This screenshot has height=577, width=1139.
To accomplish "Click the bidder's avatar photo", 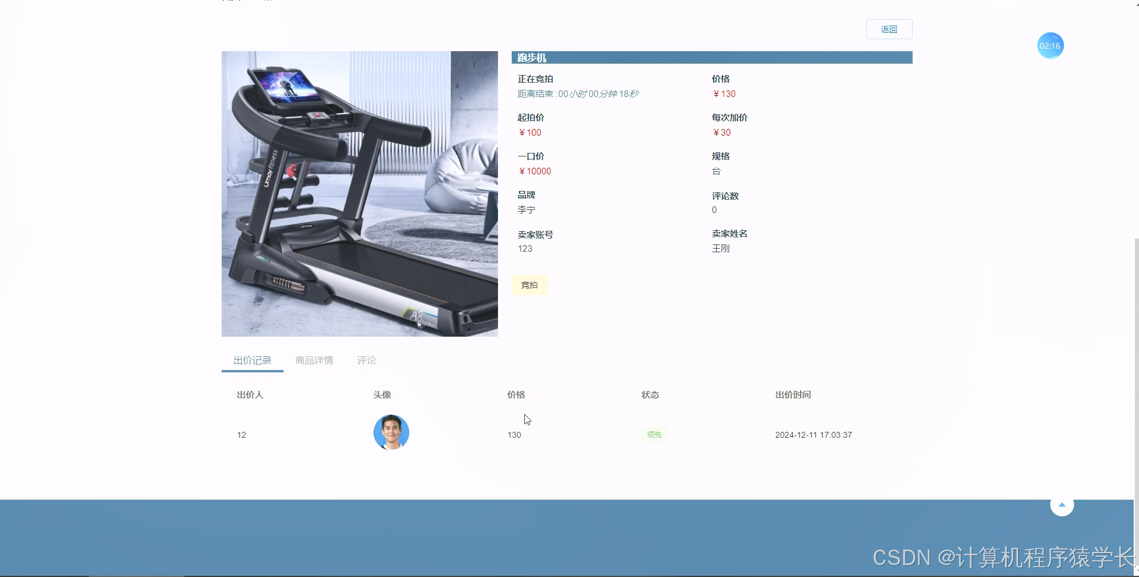I will coord(391,432).
